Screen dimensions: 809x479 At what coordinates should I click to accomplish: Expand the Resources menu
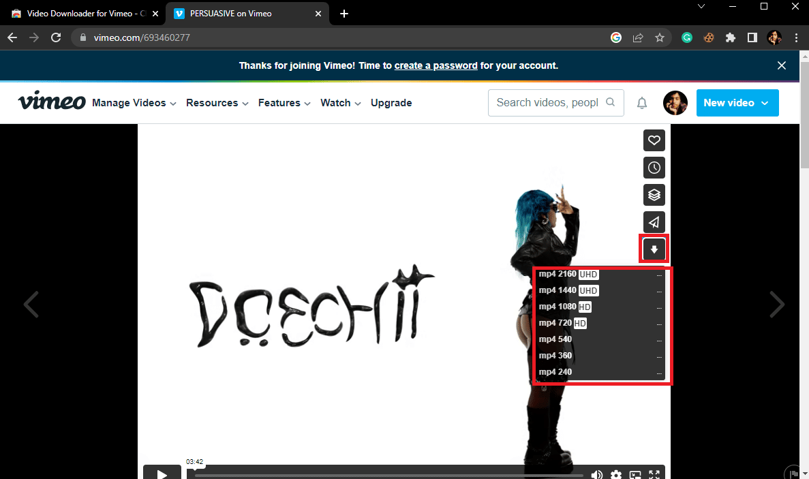pos(217,103)
